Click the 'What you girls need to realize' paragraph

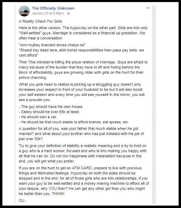tap(82, 92)
